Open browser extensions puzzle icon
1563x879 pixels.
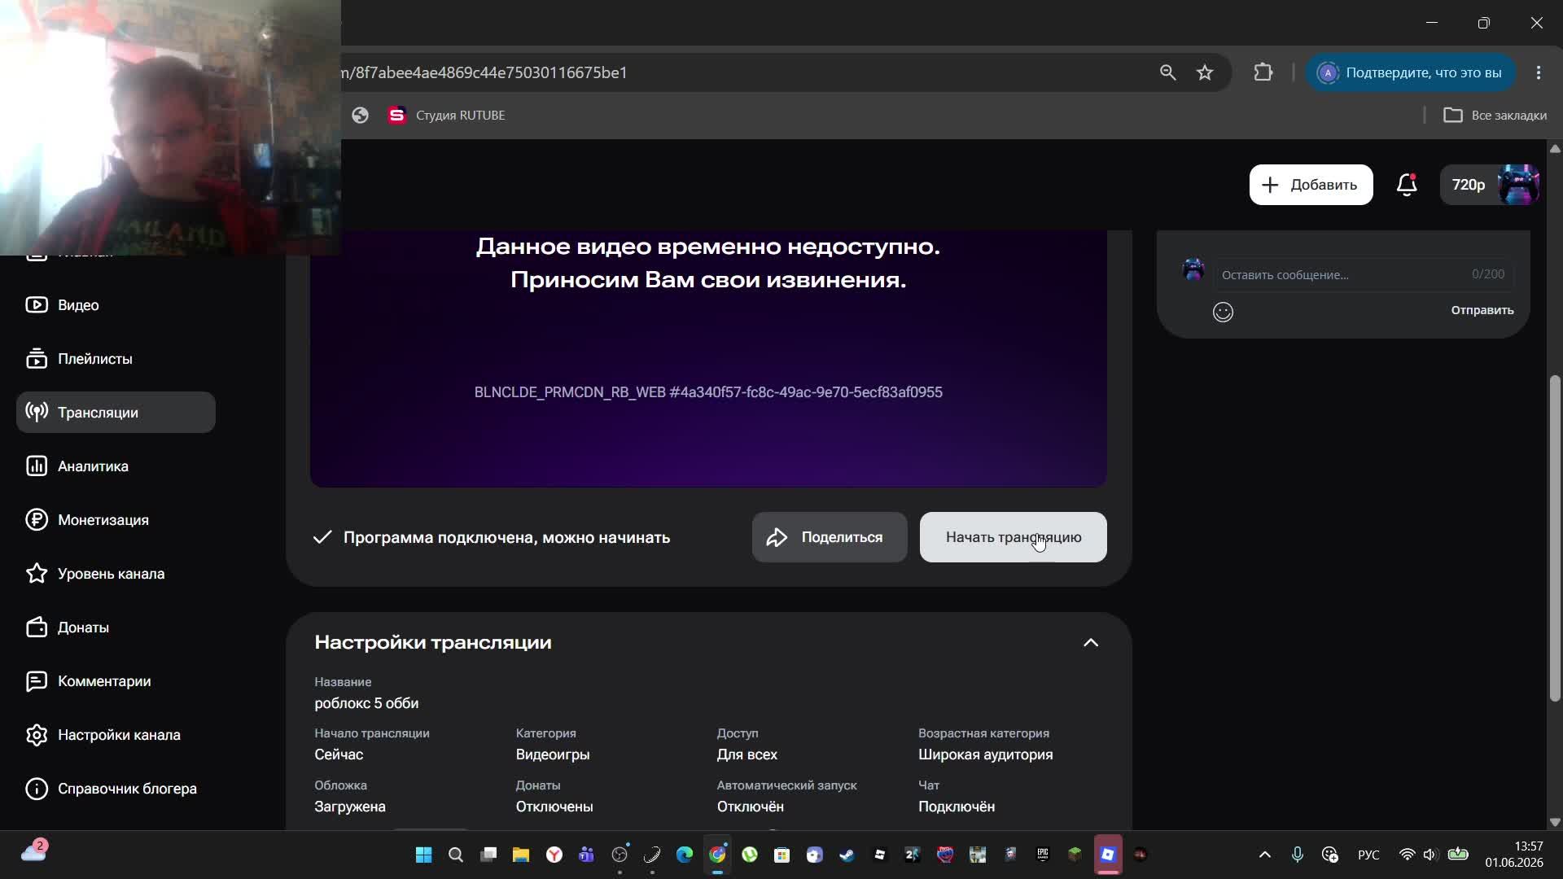click(1263, 72)
